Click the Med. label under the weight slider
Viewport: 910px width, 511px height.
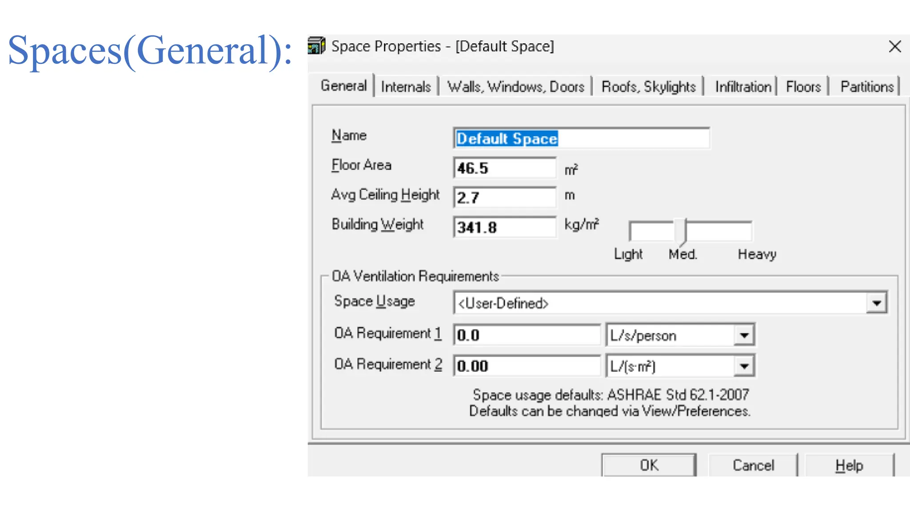click(x=683, y=254)
